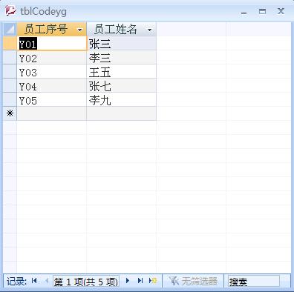Select the cell containing Y05

(x=52, y=100)
